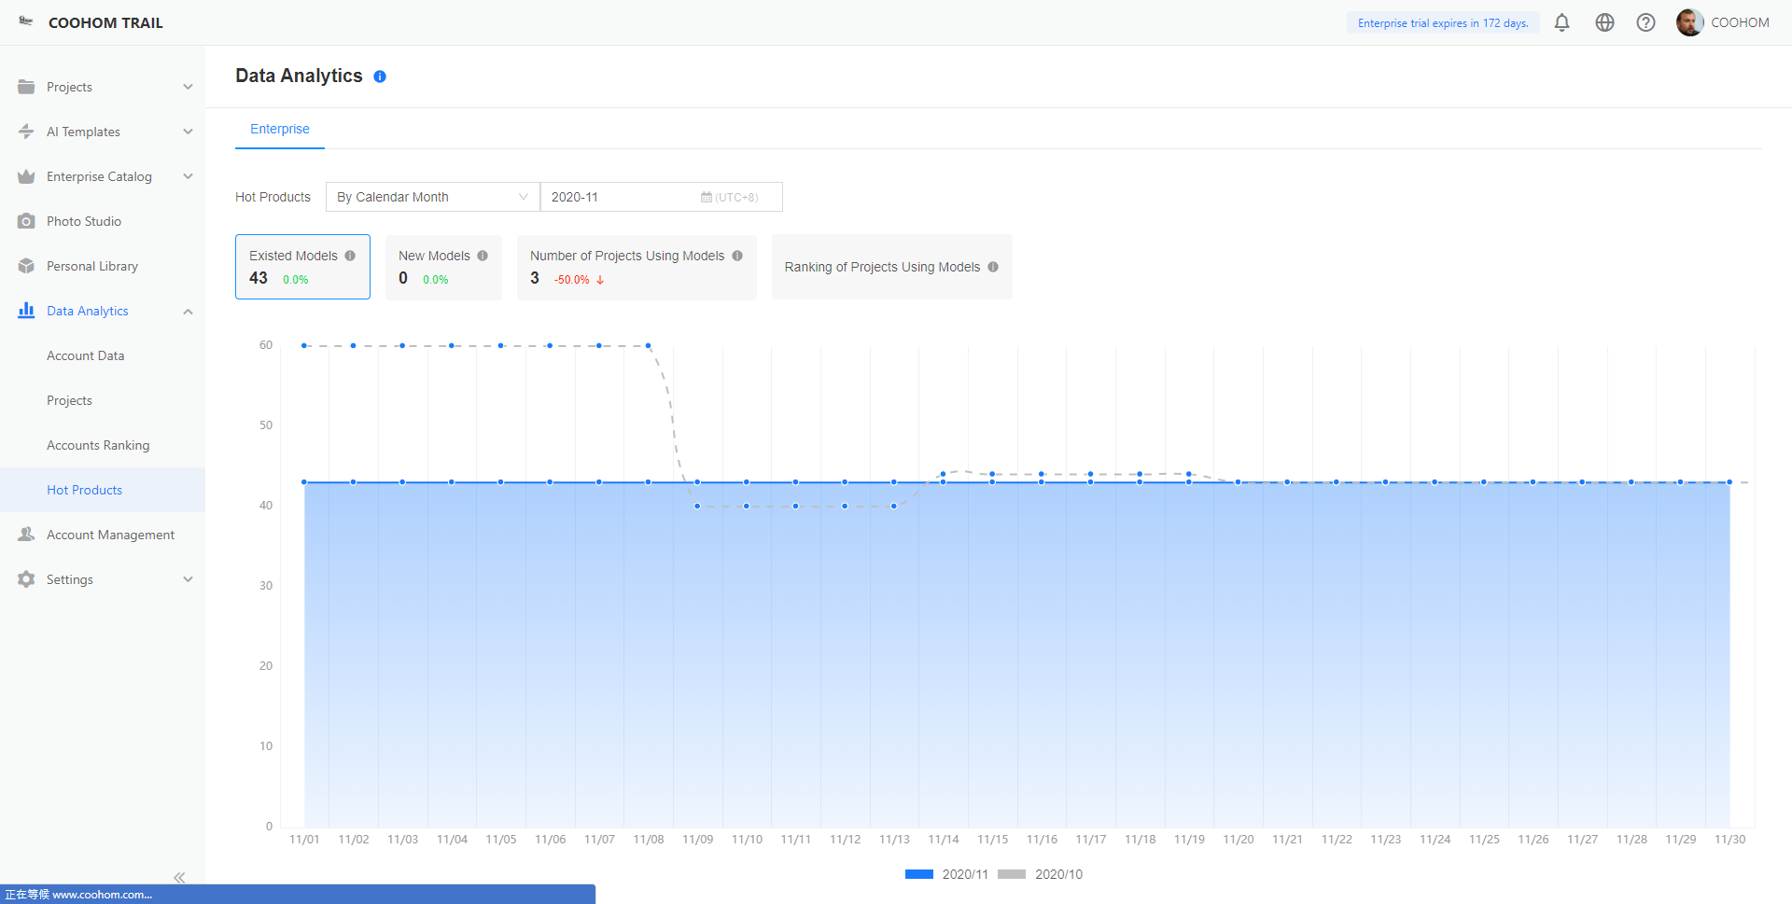Click the Enterprise trial expires notice
The image size is (1792, 904).
pos(1442,22)
